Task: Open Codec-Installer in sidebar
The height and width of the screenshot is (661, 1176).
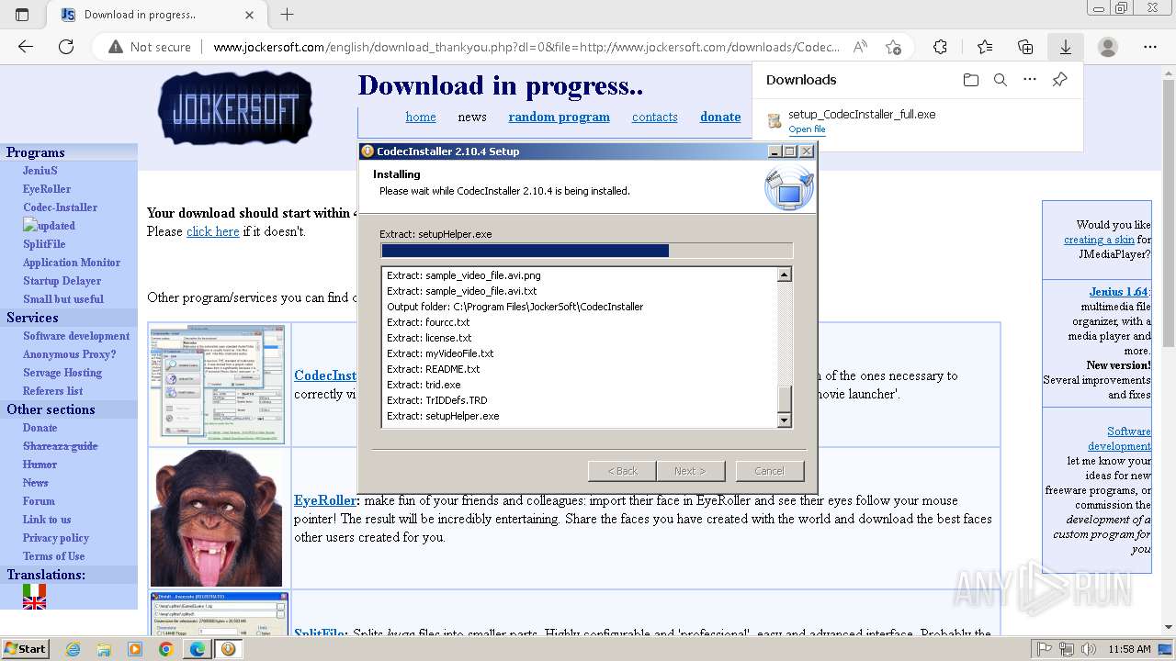Action: tap(60, 207)
